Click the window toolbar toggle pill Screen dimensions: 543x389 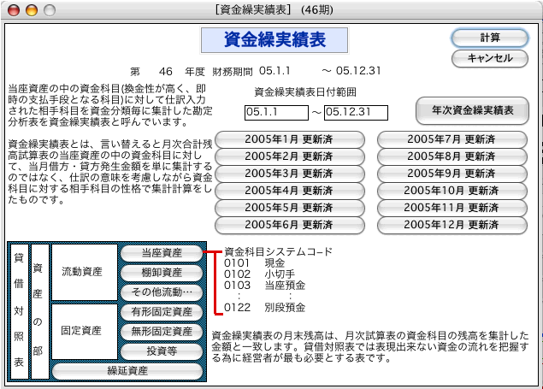[525, 10]
